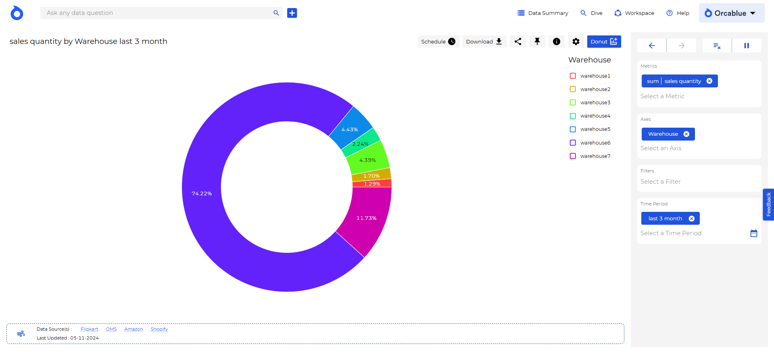Go back with left arrow button
774x352 pixels.
point(652,46)
